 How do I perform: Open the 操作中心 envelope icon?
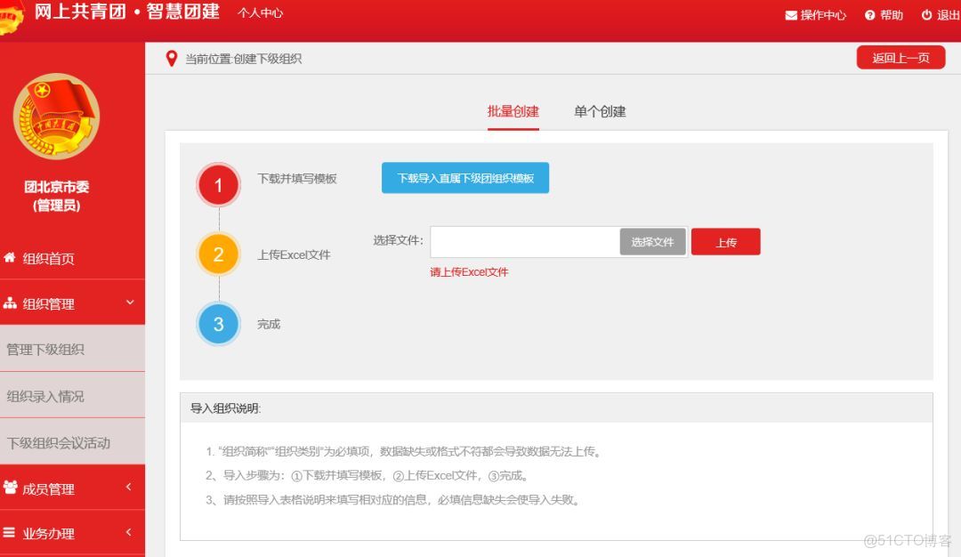coord(789,14)
